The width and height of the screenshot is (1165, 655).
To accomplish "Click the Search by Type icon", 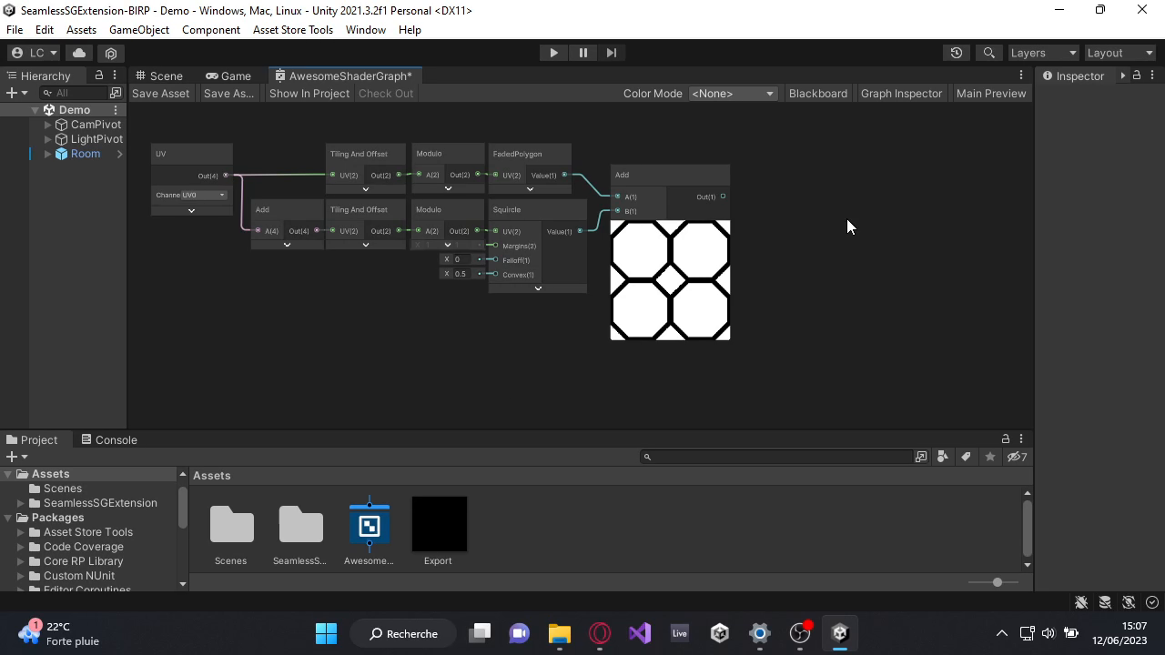I will point(943,457).
